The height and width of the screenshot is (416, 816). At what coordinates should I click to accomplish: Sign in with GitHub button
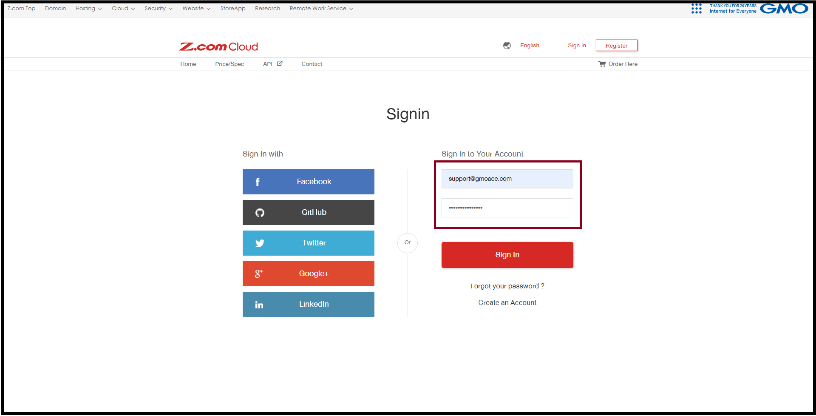308,213
